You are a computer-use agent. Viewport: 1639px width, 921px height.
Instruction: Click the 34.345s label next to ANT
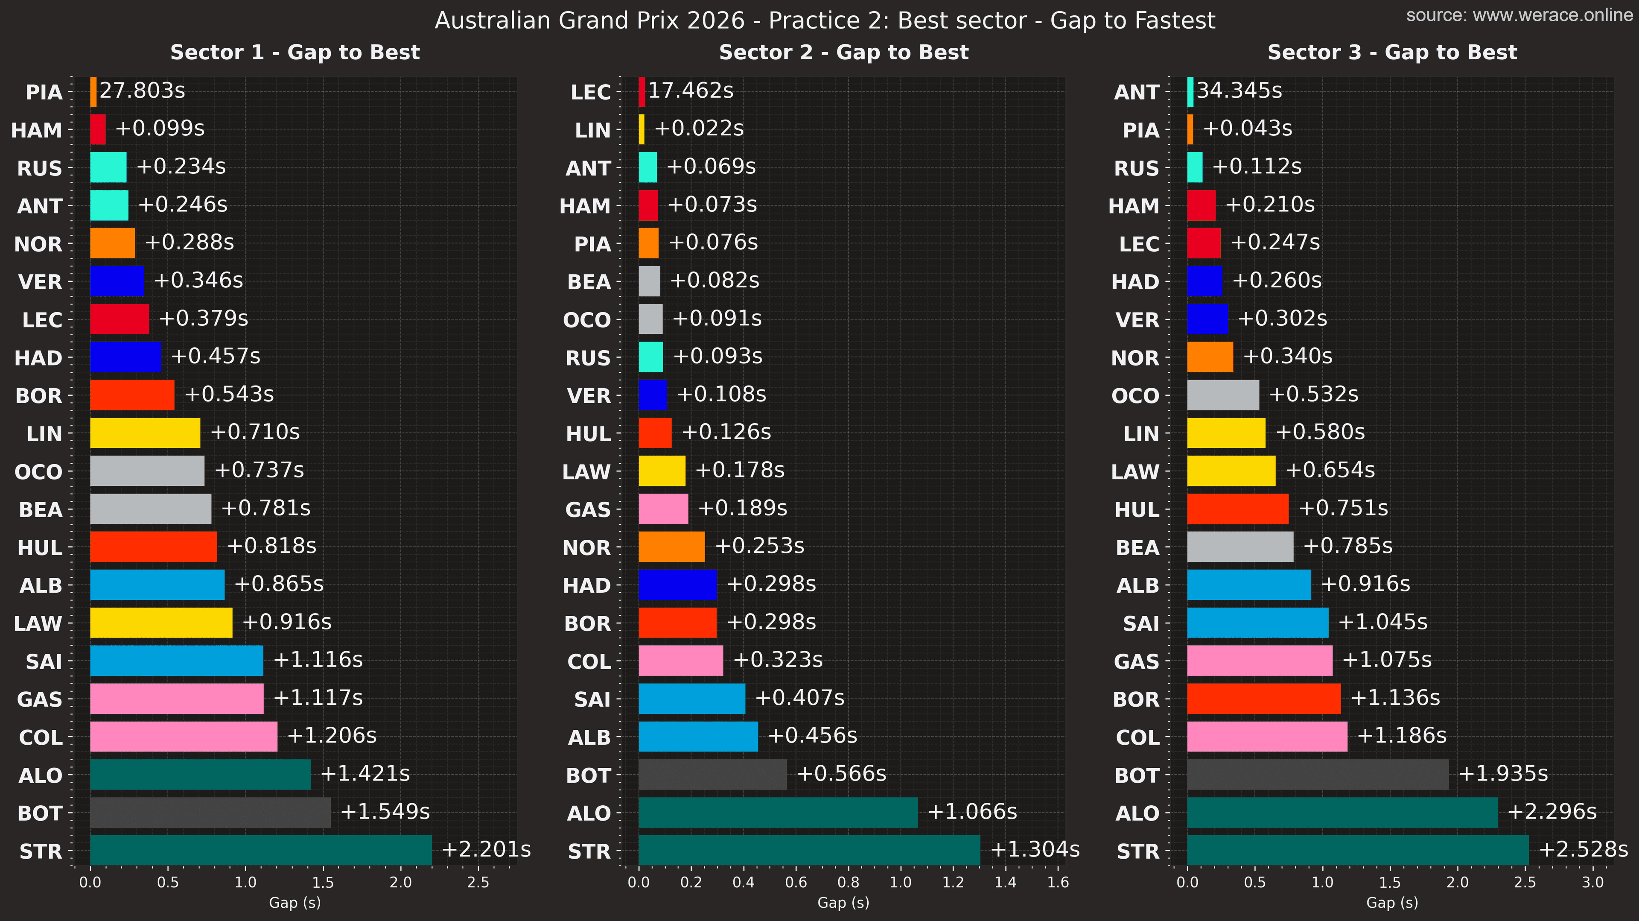(1239, 91)
